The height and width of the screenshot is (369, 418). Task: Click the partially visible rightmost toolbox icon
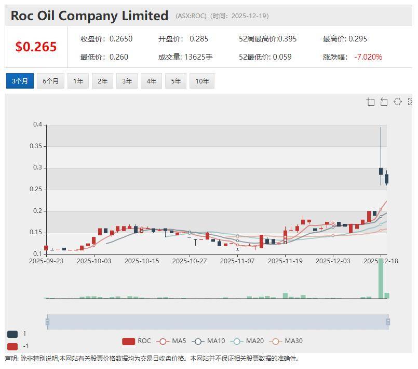[410, 102]
